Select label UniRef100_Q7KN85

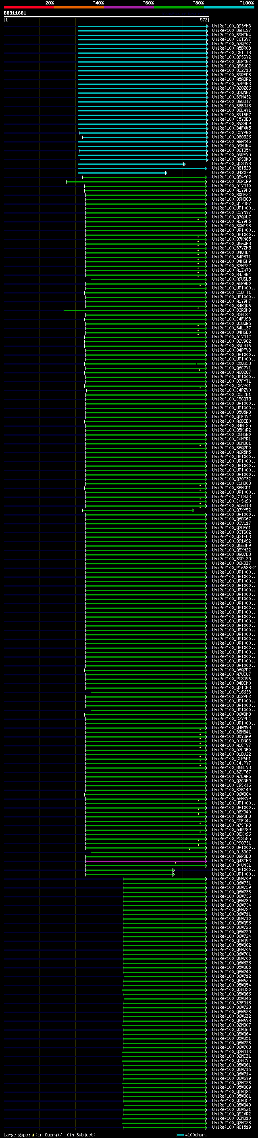pyautogui.click(x=231, y=239)
